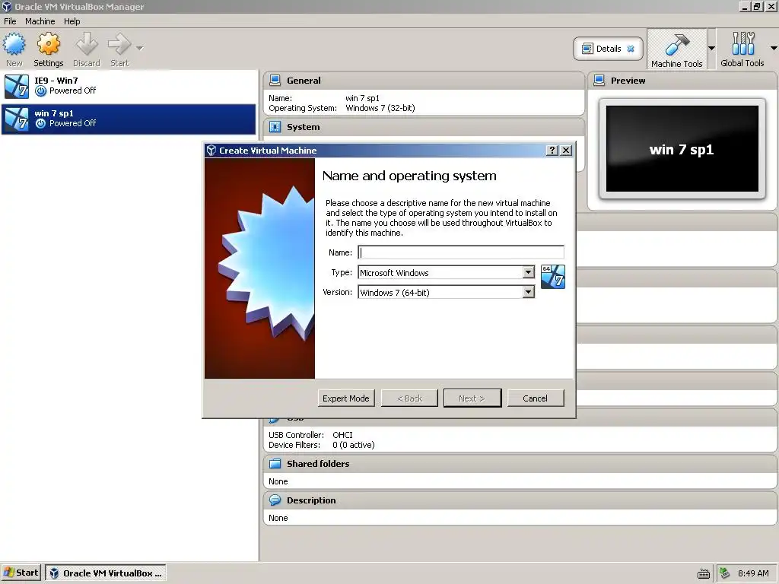This screenshot has width=779, height=584.
Task: Open the Help menu
Action: pyautogui.click(x=72, y=21)
